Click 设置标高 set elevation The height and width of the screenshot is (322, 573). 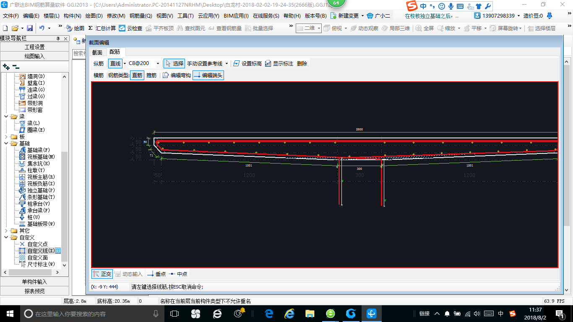[247, 63]
